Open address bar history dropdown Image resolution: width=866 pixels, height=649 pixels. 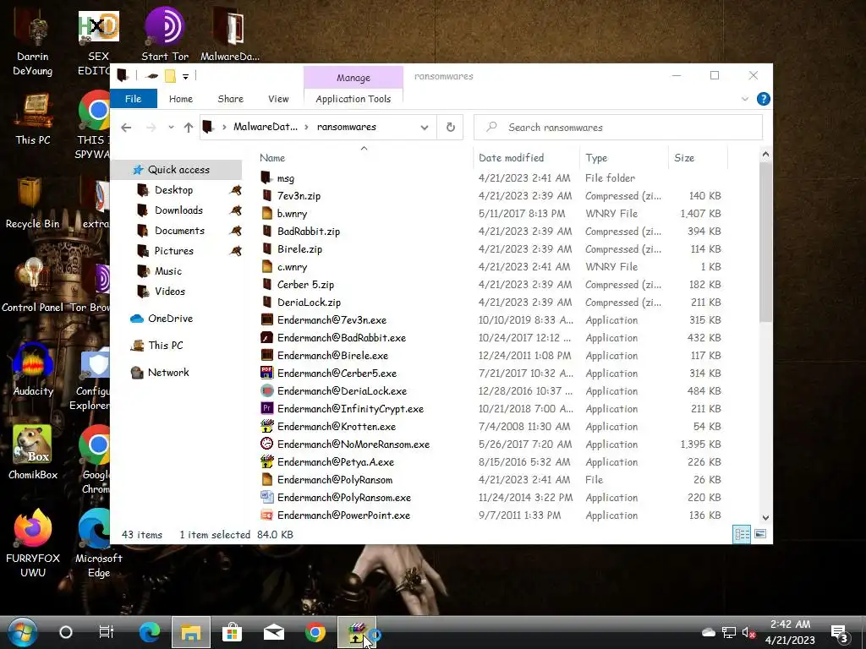pos(425,128)
